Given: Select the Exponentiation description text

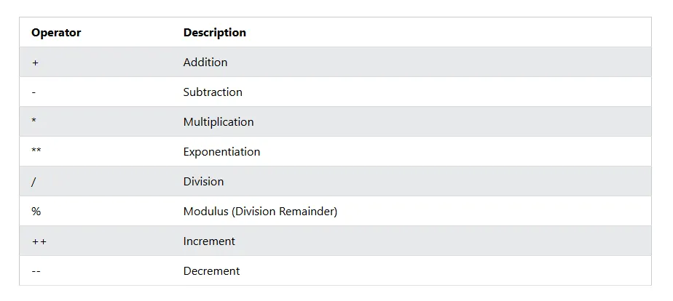Looking at the screenshot, I should pos(221,152).
